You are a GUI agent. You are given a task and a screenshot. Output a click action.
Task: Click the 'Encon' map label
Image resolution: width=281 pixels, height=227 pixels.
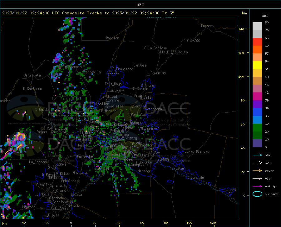tap(206, 26)
